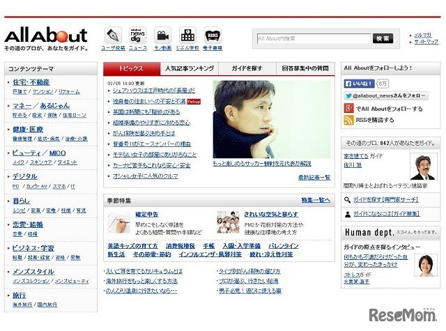Viewport: 446px width, 331px height.
Task: Open the soccer article caption link
Action: click(x=262, y=164)
